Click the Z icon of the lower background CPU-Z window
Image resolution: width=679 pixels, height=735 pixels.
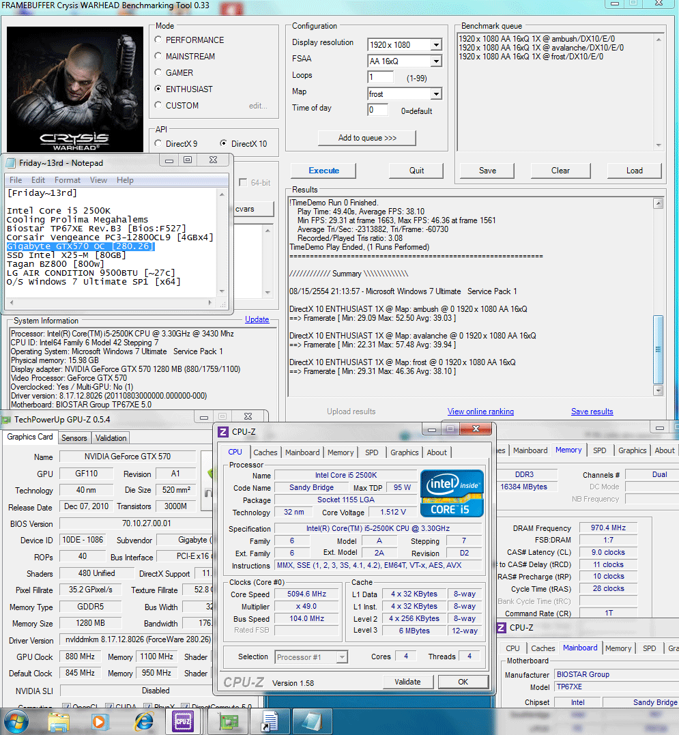tap(502, 628)
